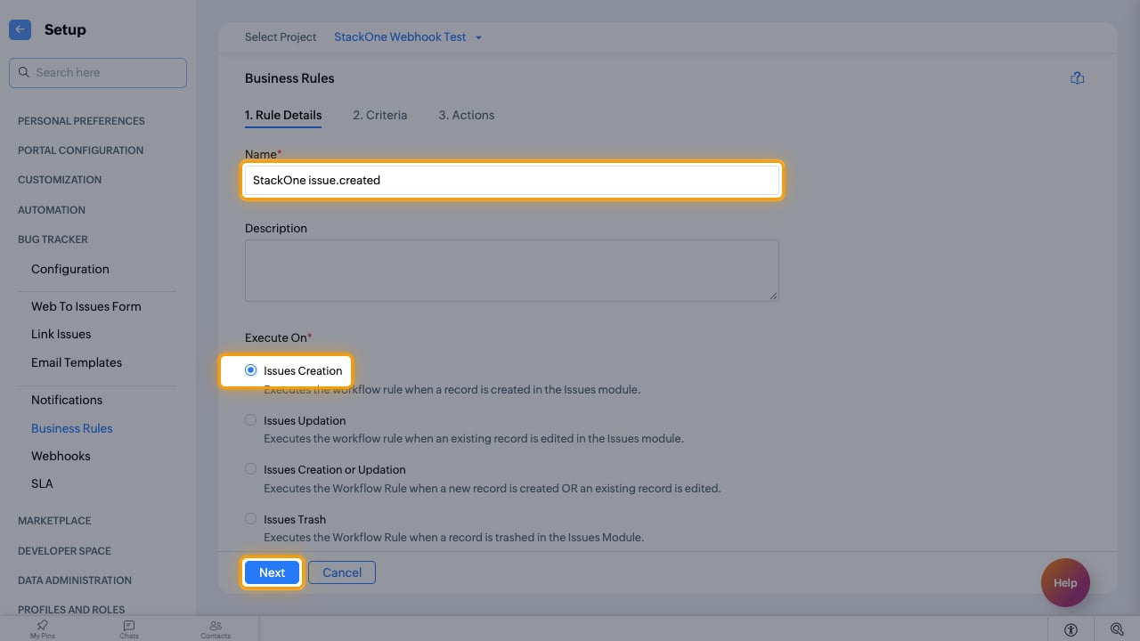Open Notifications in the sidebar
This screenshot has width=1140, height=641.
[x=67, y=400]
